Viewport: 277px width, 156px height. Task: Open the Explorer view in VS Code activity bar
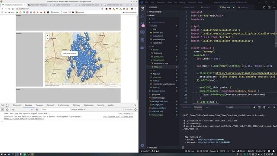142,9
